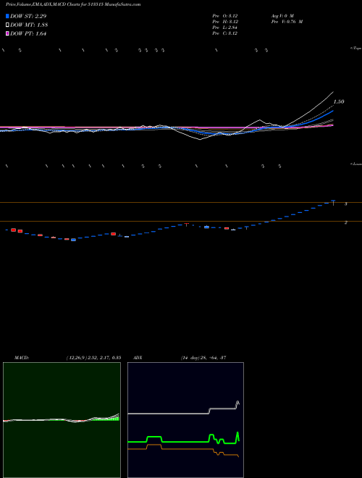The width and height of the screenshot is (362, 478).
Task: Click the 'Pre O: 3.12' value
Action: 225,16
